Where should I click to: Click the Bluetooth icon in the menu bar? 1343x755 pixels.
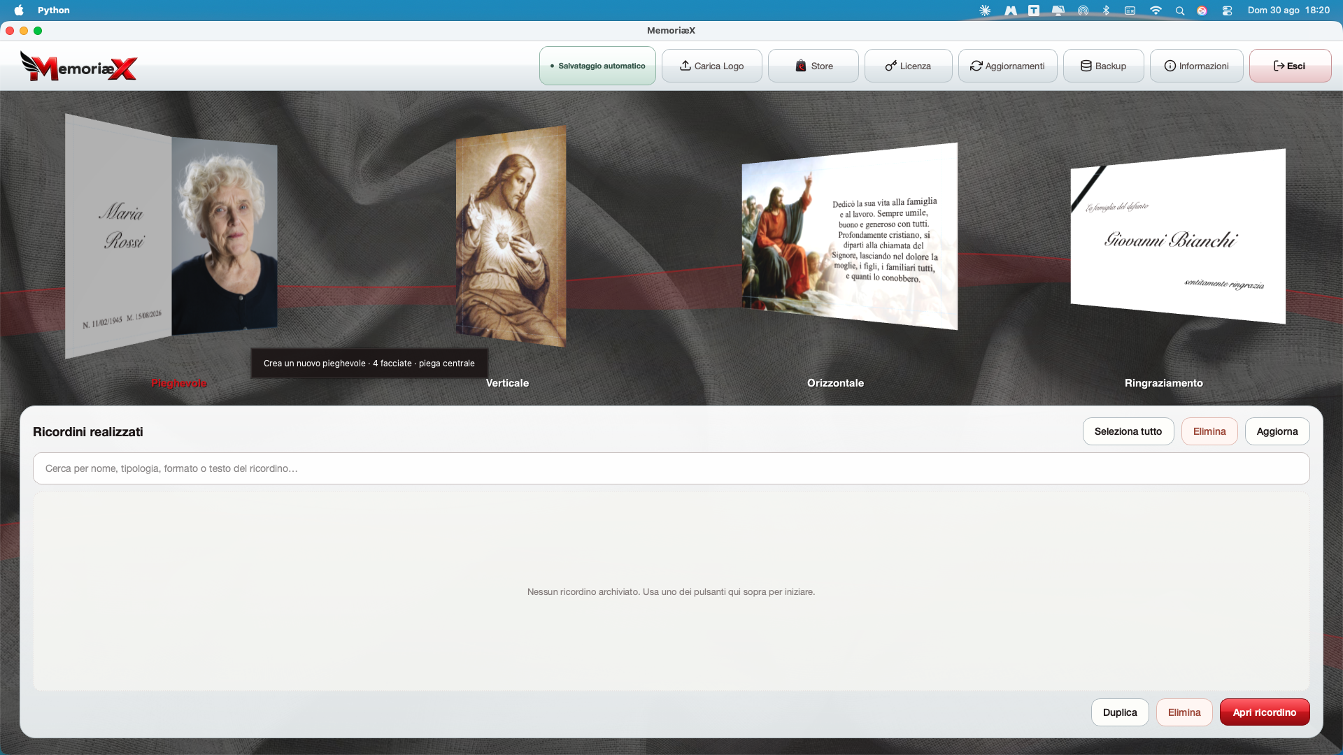pyautogui.click(x=1106, y=10)
